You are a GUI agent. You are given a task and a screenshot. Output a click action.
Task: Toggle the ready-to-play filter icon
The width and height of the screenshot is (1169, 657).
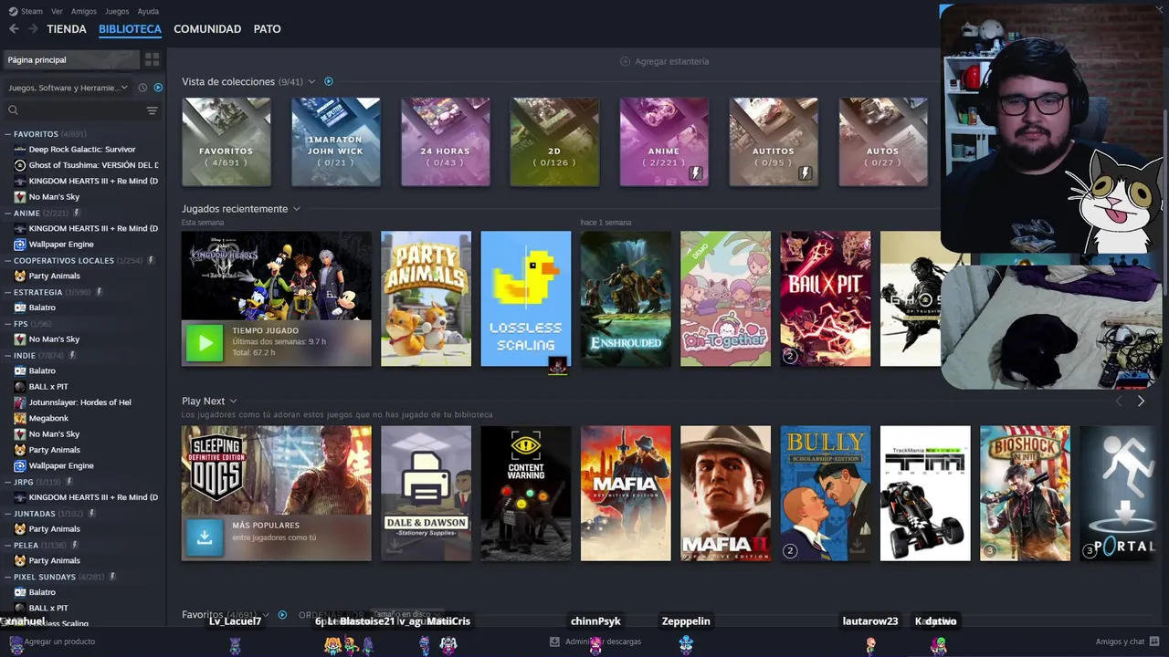158,88
